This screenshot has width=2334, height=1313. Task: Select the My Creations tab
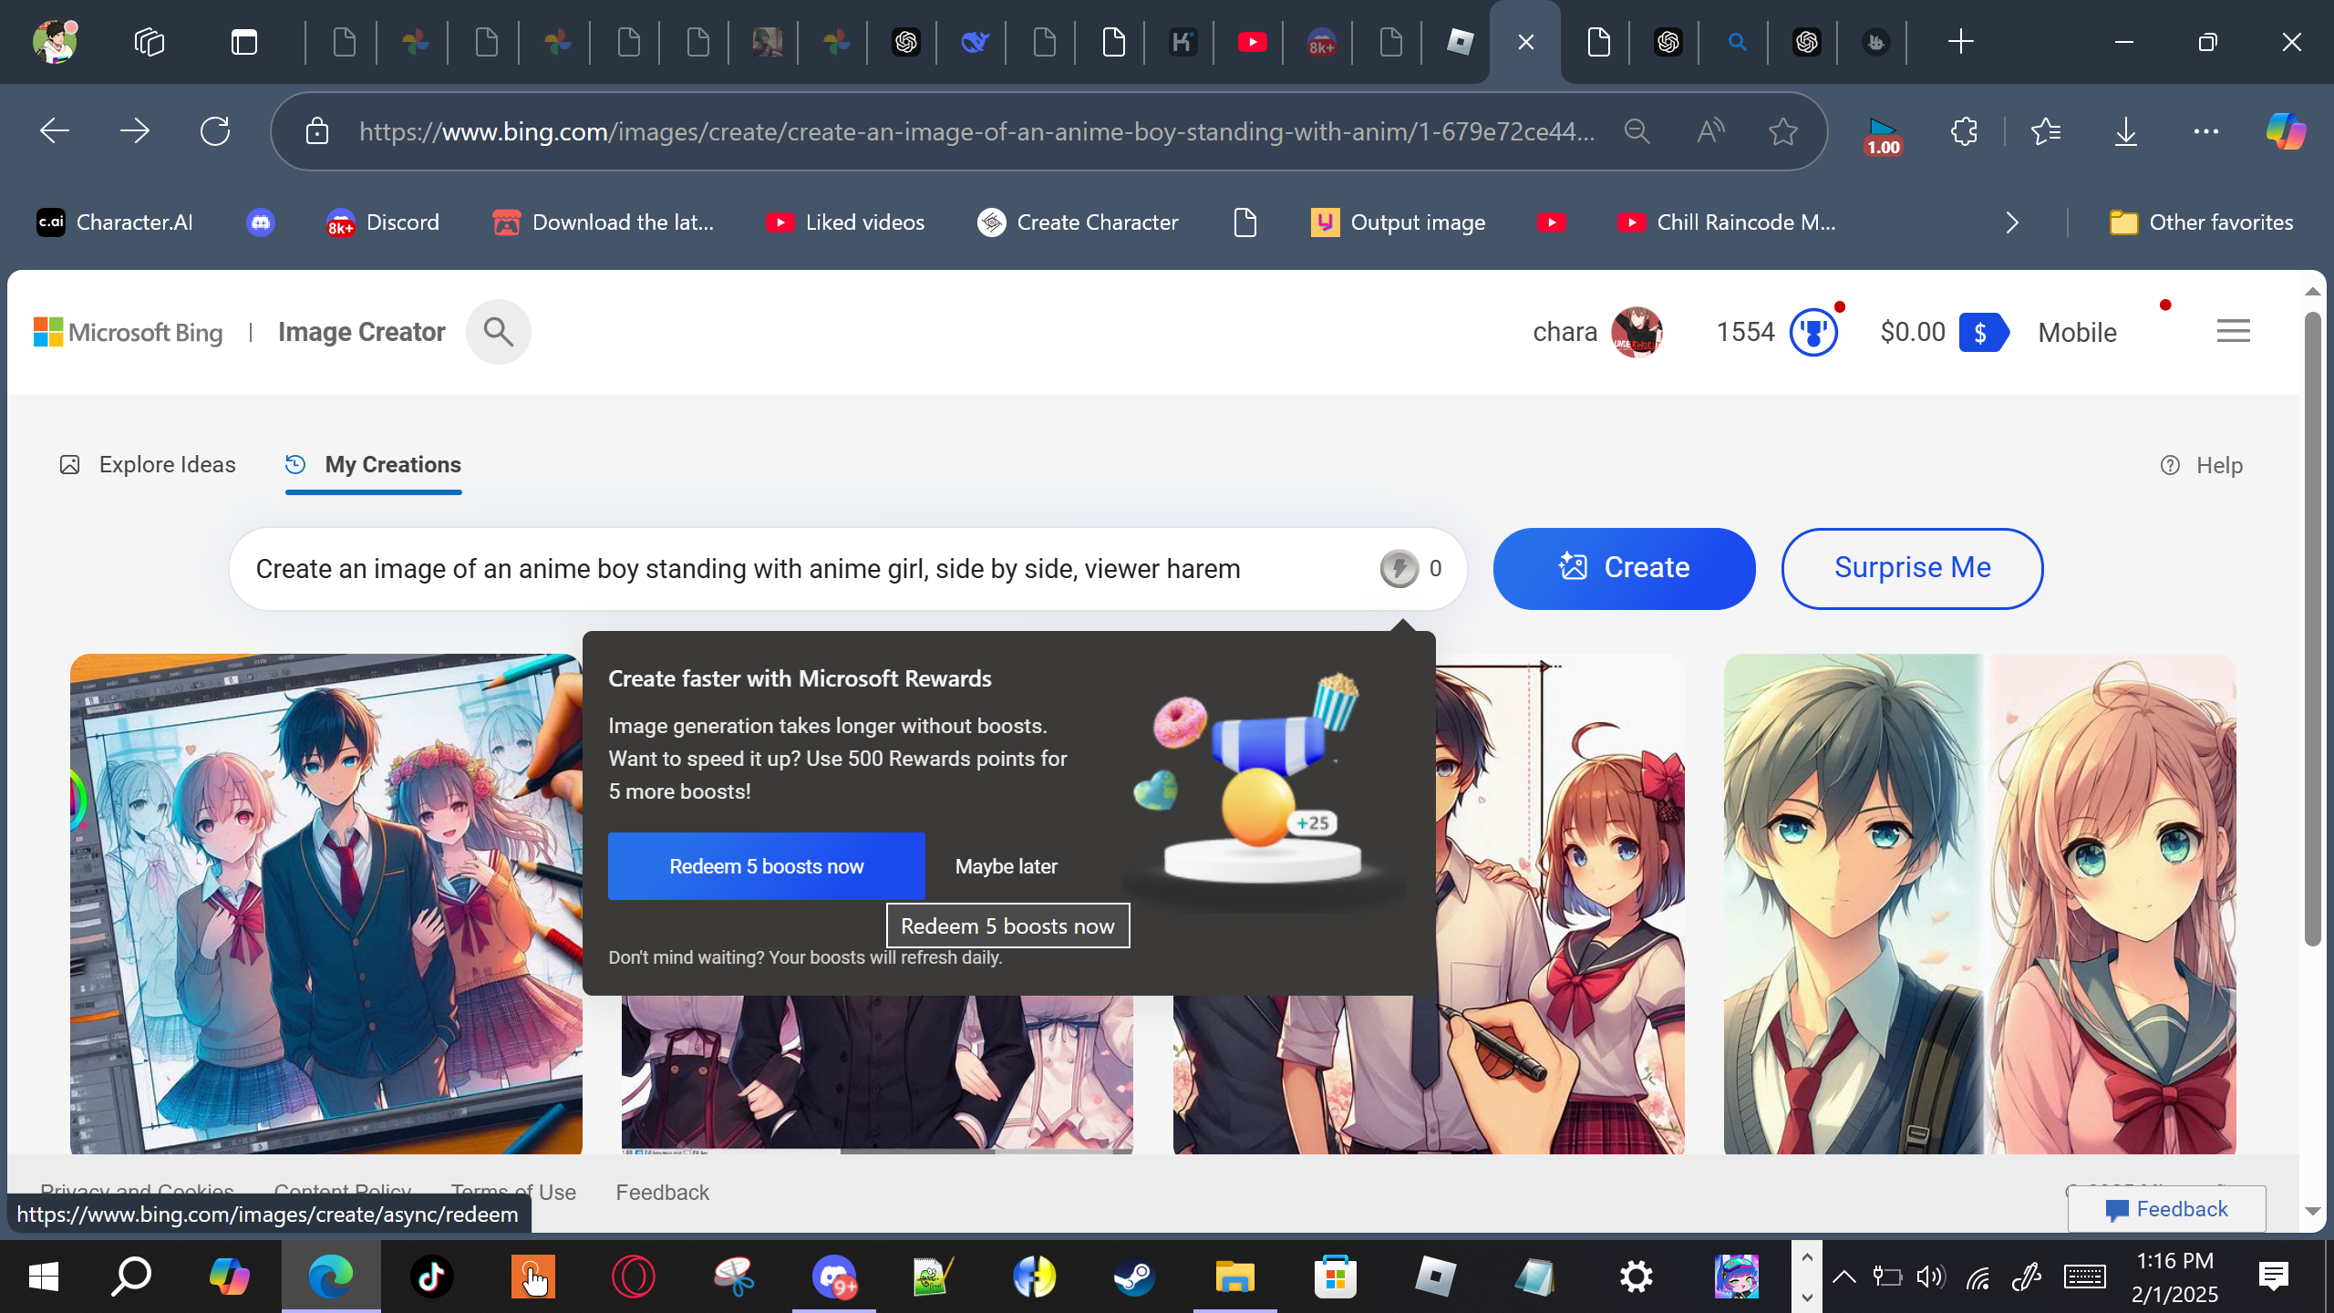point(374,465)
